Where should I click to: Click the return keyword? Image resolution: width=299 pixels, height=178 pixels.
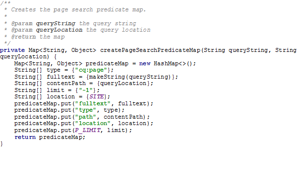point(25,137)
